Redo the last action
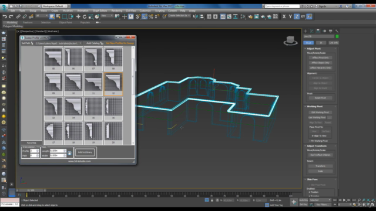This screenshot has height=211, width=376. [x=11, y=16]
